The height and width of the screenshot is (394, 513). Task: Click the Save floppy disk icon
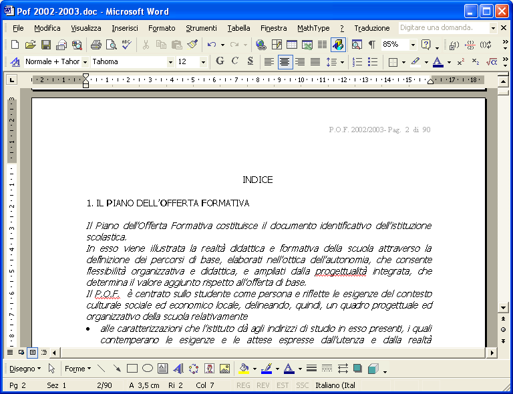click(x=46, y=45)
